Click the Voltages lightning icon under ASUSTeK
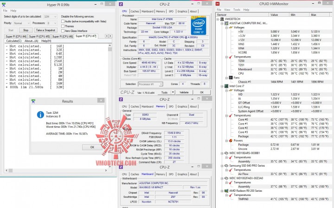 [231, 27]
